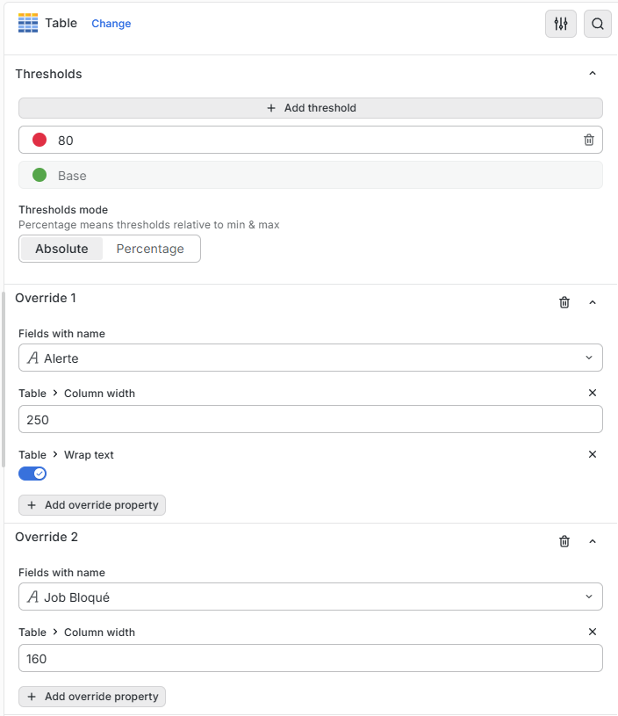Viewport: 618px width, 716px height.
Task: Delete the 80 threshold with trash icon
Action: click(x=589, y=140)
